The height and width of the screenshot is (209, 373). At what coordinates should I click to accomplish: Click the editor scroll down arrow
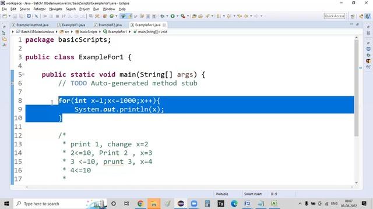356,182
